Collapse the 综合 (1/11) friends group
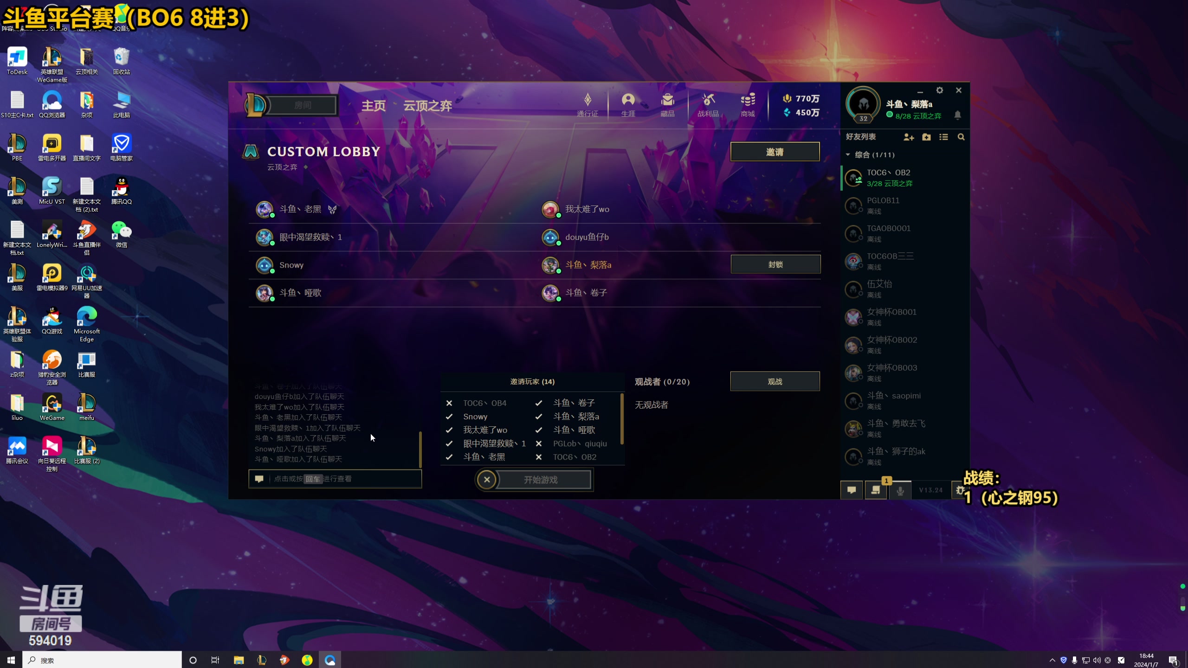Image resolution: width=1188 pixels, height=668 pixels. point(848,154)
